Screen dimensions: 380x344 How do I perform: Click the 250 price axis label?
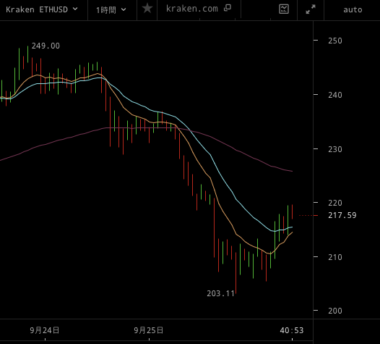(335, 41)
